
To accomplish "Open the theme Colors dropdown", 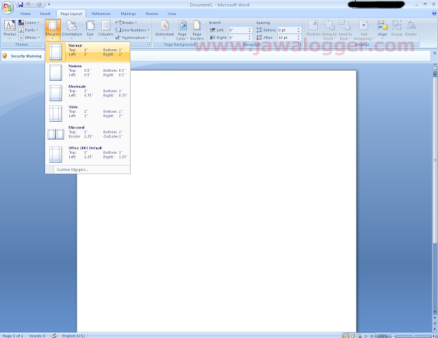I will point(29,23).
